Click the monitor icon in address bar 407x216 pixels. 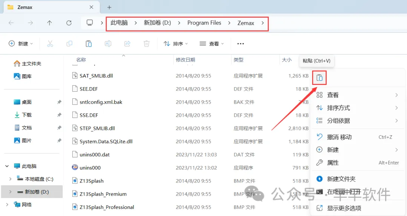(x=90, y=23)
